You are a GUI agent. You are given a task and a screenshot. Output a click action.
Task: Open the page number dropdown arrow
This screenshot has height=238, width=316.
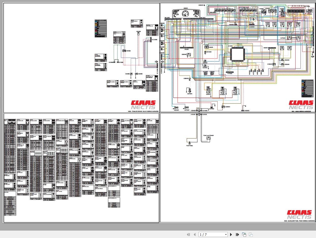(226, 234)
